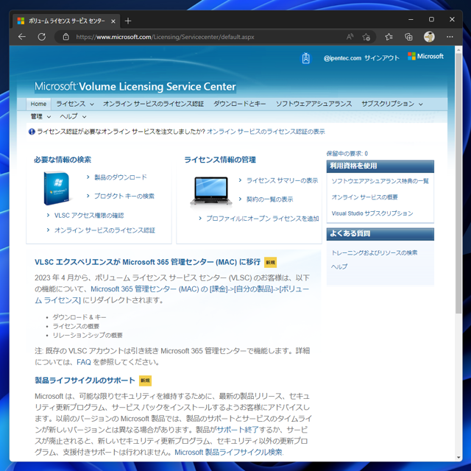
Task: Click the vertical scrollbar thumb
Action: pyautogui.click(x=458, y=183)
